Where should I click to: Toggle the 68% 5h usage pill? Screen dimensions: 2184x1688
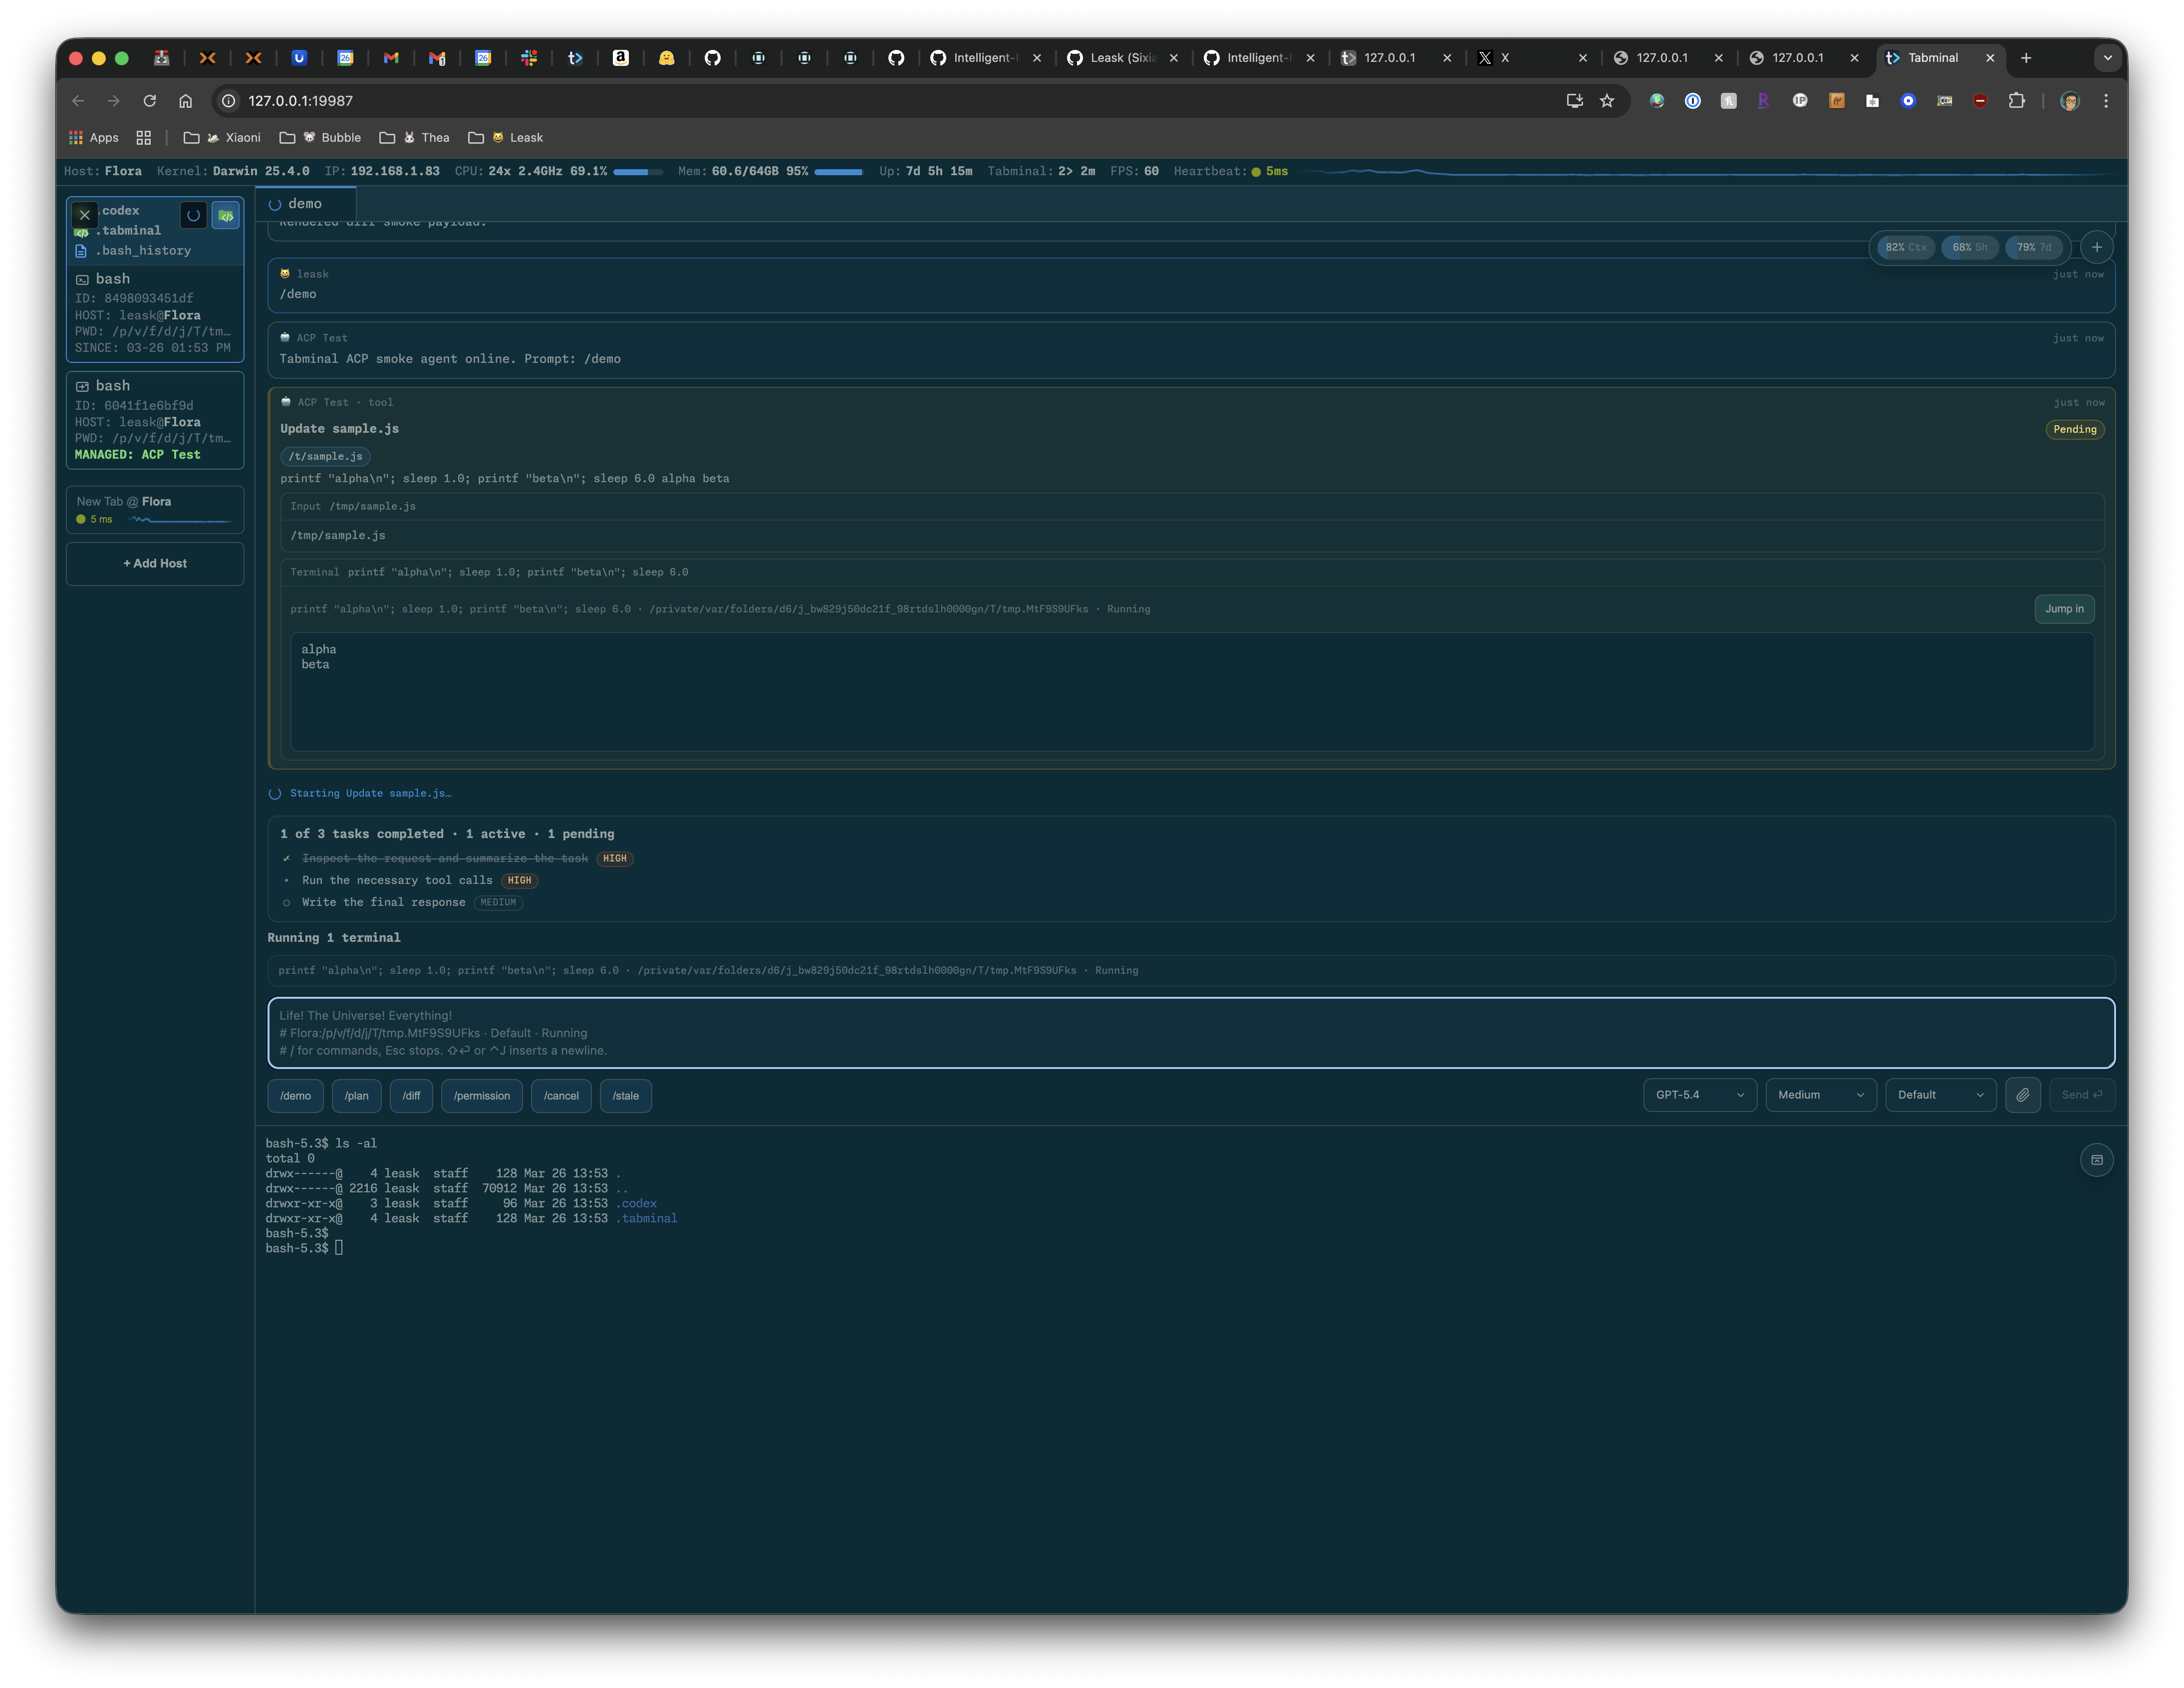(x=1969, y=247)
